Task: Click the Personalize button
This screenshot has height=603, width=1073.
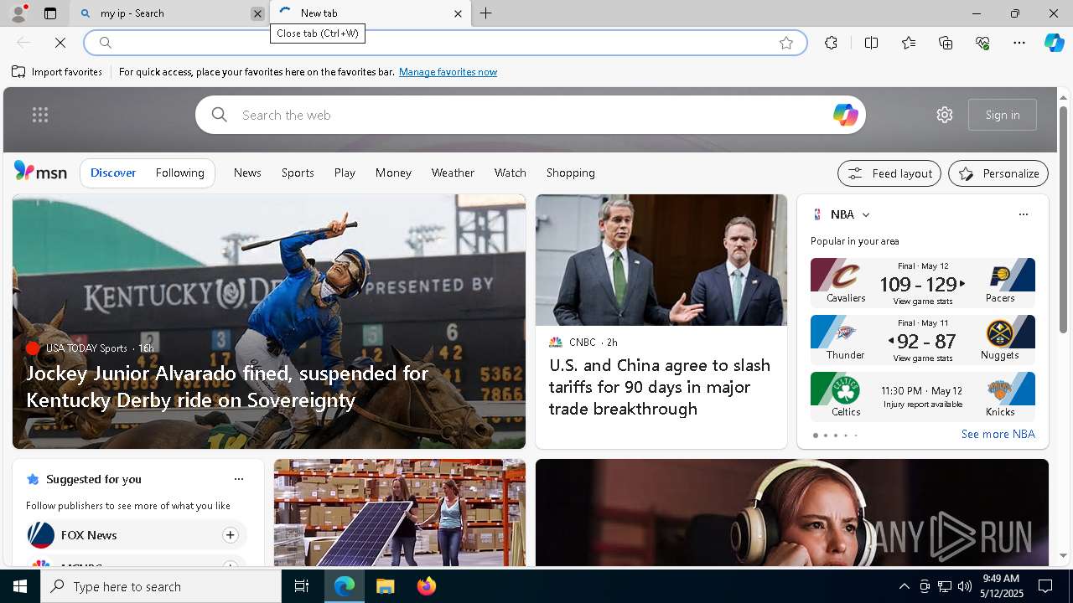Action: 998,173
